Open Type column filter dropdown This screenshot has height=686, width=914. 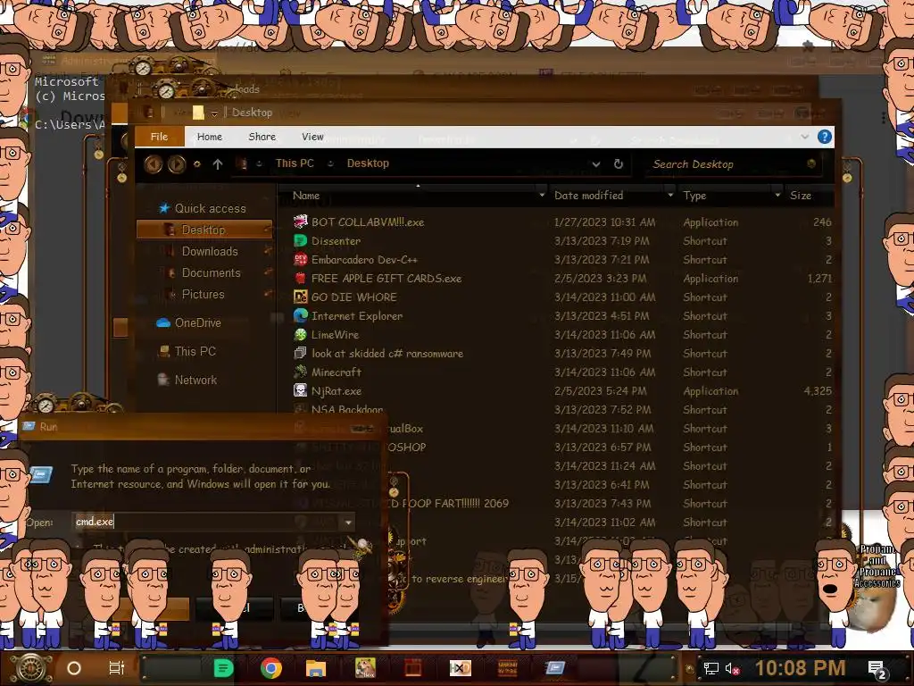coord(777,195)
